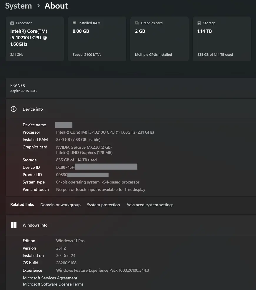This screenshot has width=256, height=290.
Task: Collapse the Windows info section header
Action: pyautogui.click(x=131, y=225)
